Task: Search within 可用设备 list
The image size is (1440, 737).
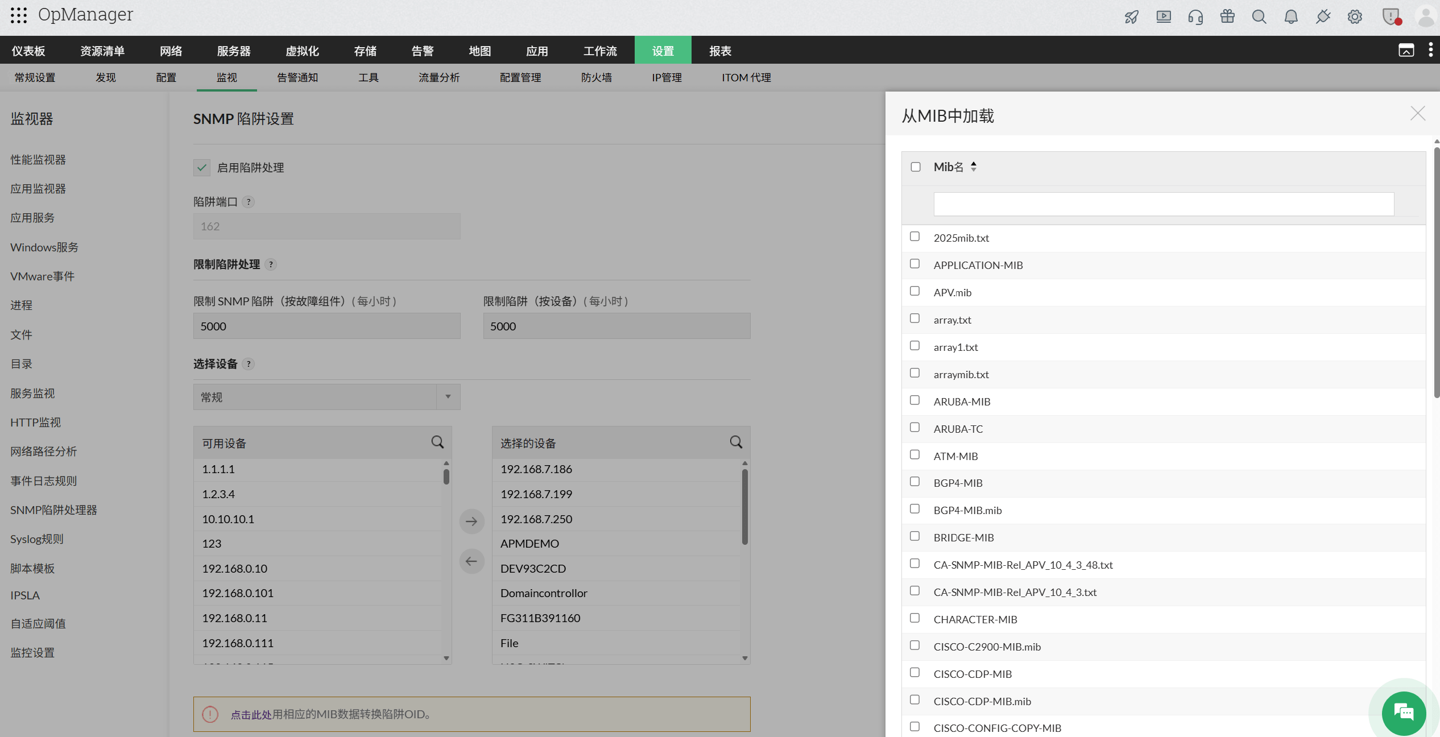Action: 437,442
